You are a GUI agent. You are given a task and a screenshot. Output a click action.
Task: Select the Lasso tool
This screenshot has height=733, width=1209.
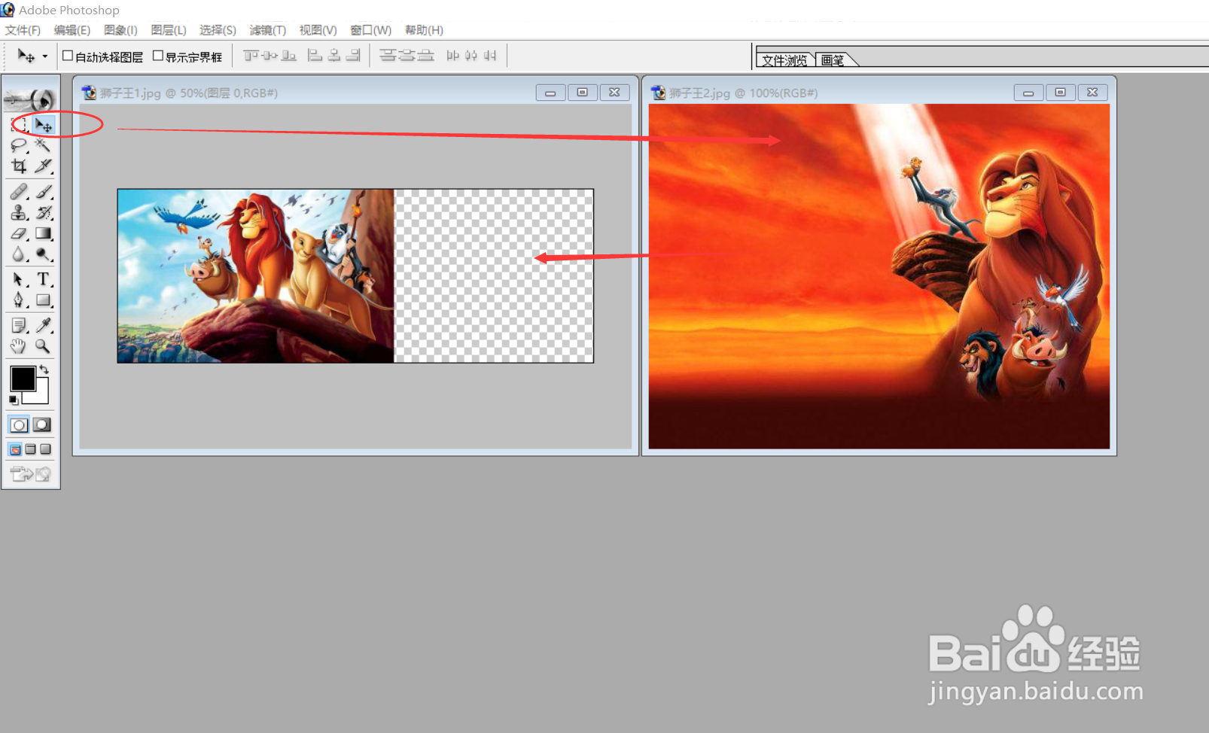[x=20, y=145]
